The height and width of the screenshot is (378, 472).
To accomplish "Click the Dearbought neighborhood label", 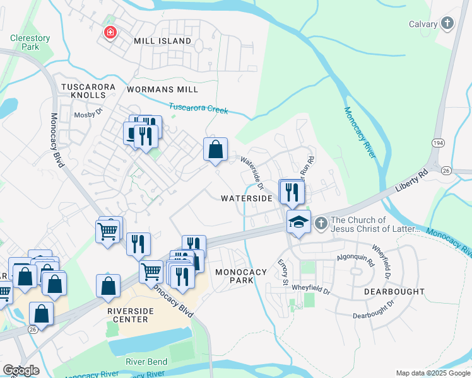I will click(394, 292).
